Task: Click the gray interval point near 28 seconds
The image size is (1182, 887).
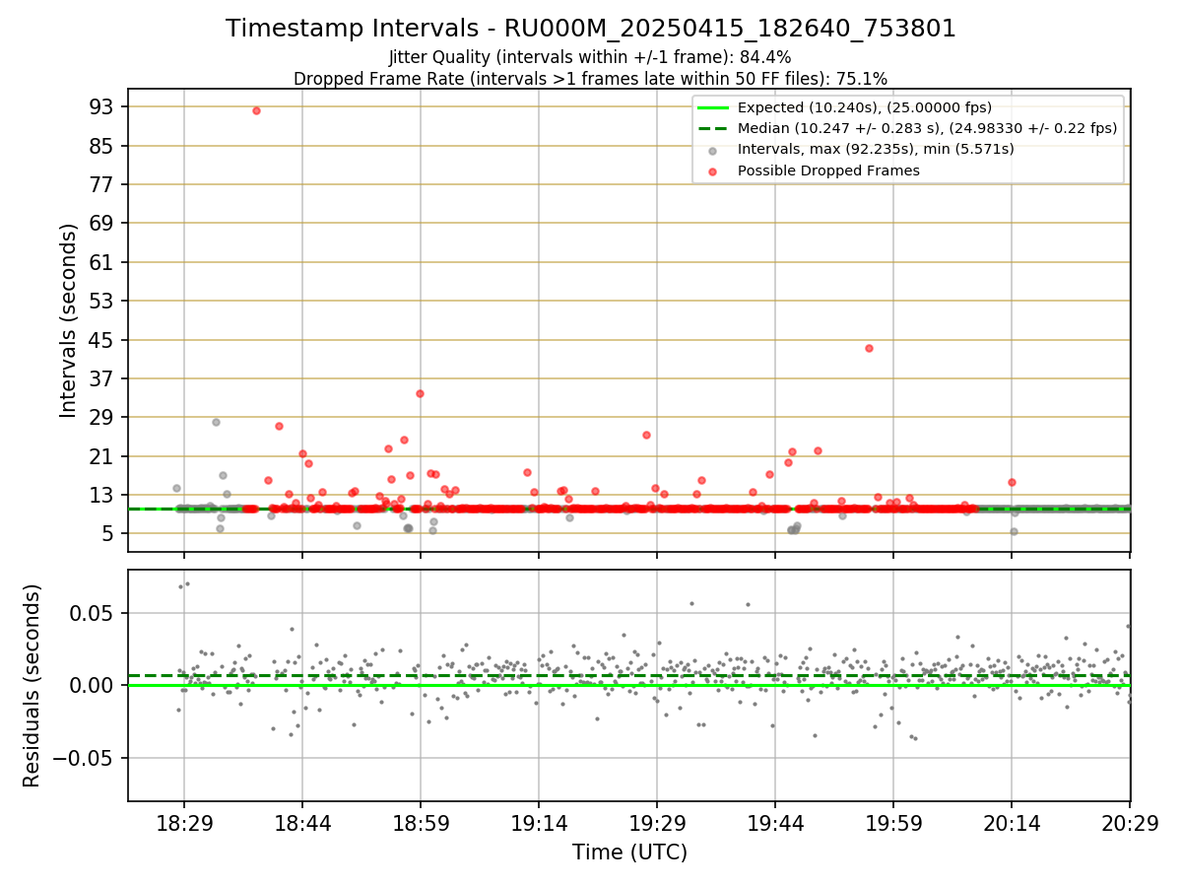Action: pyautogui.click(x=216, y=422)
